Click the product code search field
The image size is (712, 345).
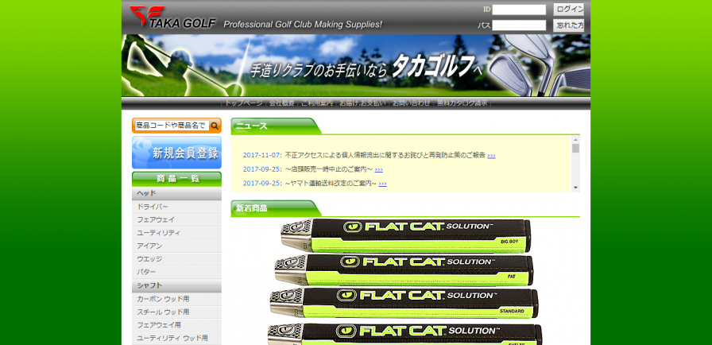172,126
